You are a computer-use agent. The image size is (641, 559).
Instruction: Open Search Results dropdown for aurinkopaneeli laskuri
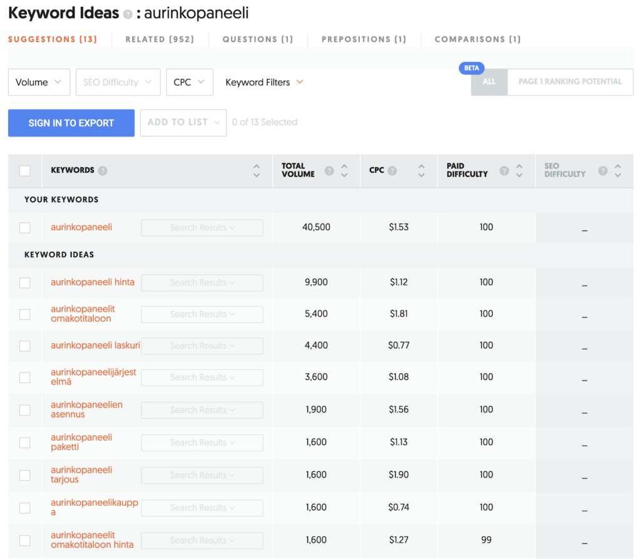tap(202, 346)
